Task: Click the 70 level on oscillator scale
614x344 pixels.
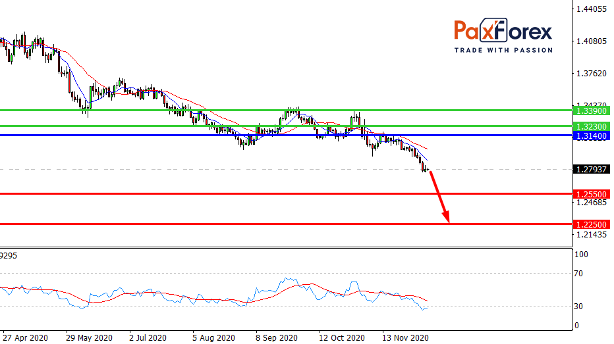Action: (x=581, y=273)
